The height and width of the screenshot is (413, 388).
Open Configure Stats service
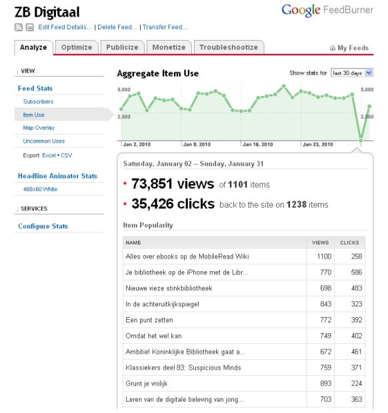click(43, 226)
